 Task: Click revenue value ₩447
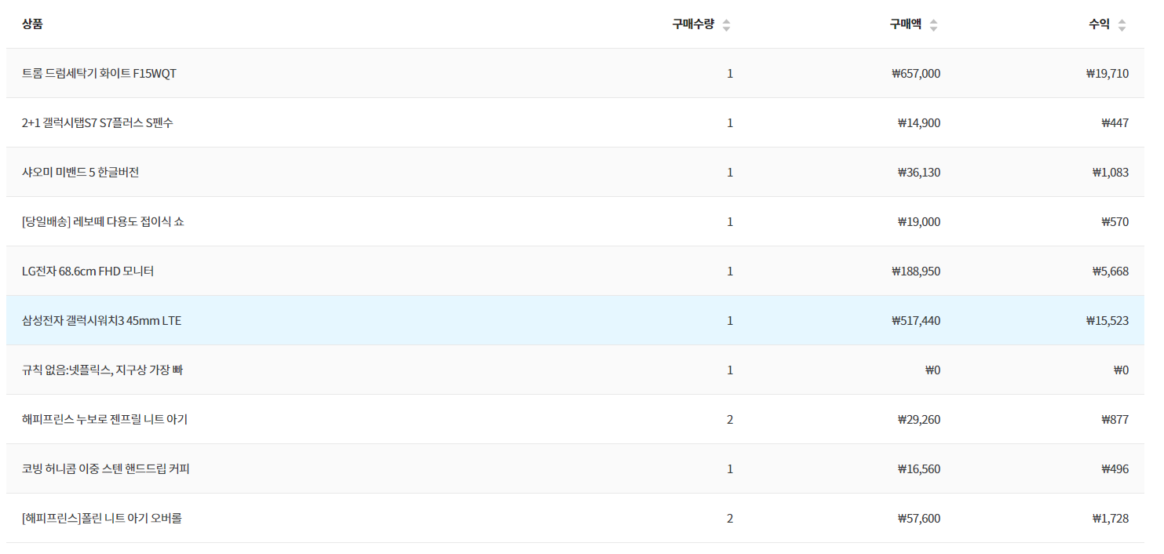point(1115,123)
